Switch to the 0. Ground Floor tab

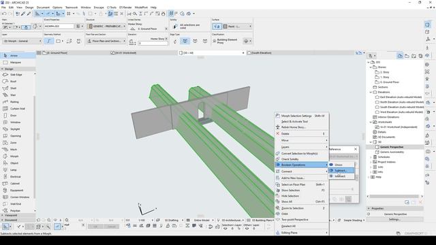pyautogui.click(x=75, y=53)
